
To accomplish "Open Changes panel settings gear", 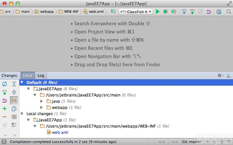I will tap(220, 75).
